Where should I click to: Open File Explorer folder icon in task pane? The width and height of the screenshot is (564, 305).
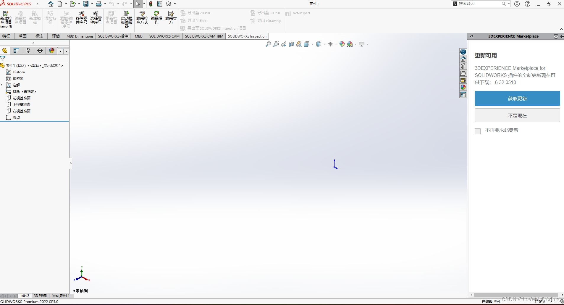coord(463,73)
